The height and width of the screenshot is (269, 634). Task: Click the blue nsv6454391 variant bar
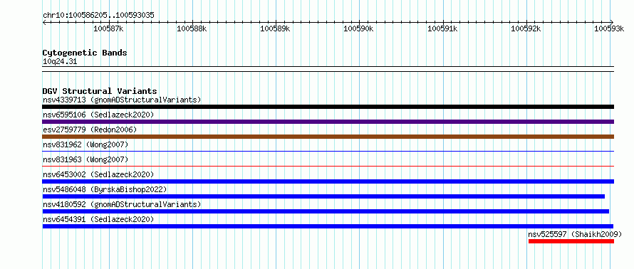328,226
